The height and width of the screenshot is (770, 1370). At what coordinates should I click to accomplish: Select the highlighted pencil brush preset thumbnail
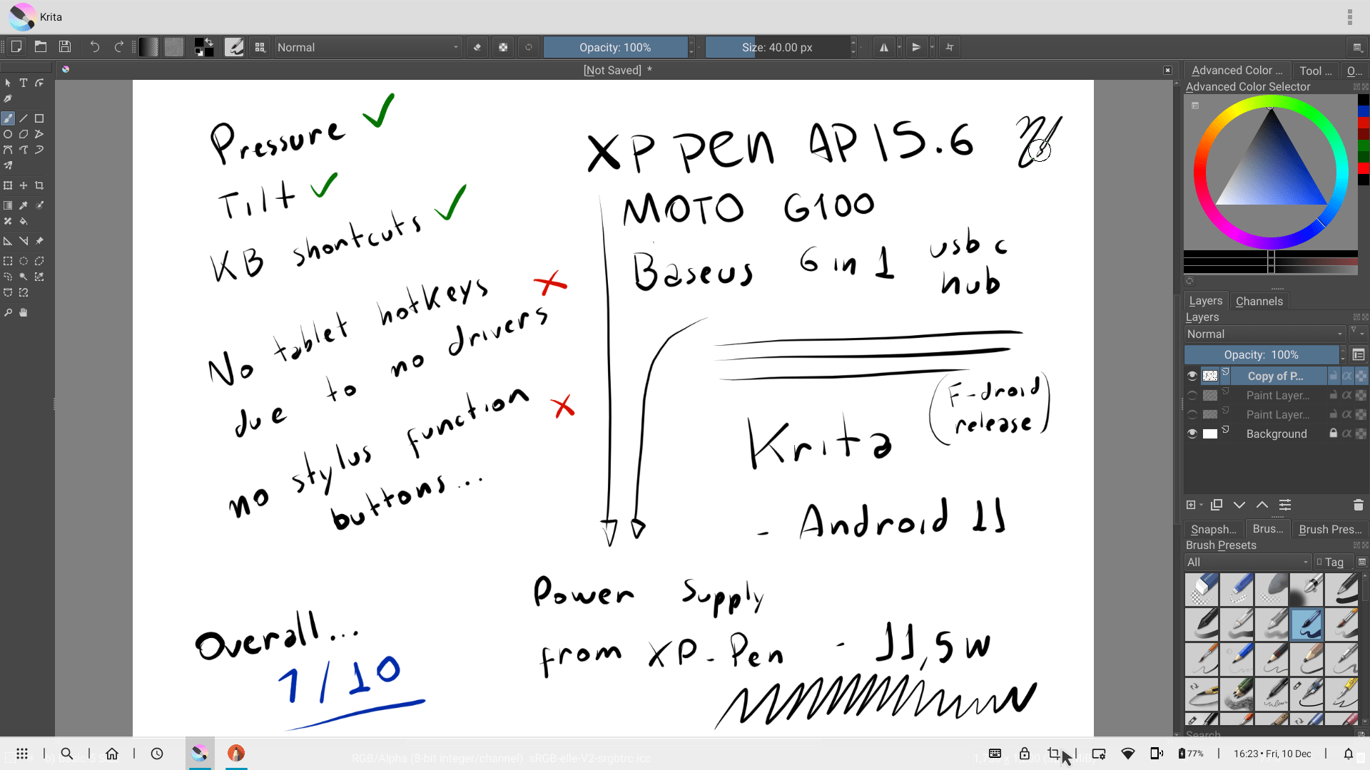(x=1307, y=624)
